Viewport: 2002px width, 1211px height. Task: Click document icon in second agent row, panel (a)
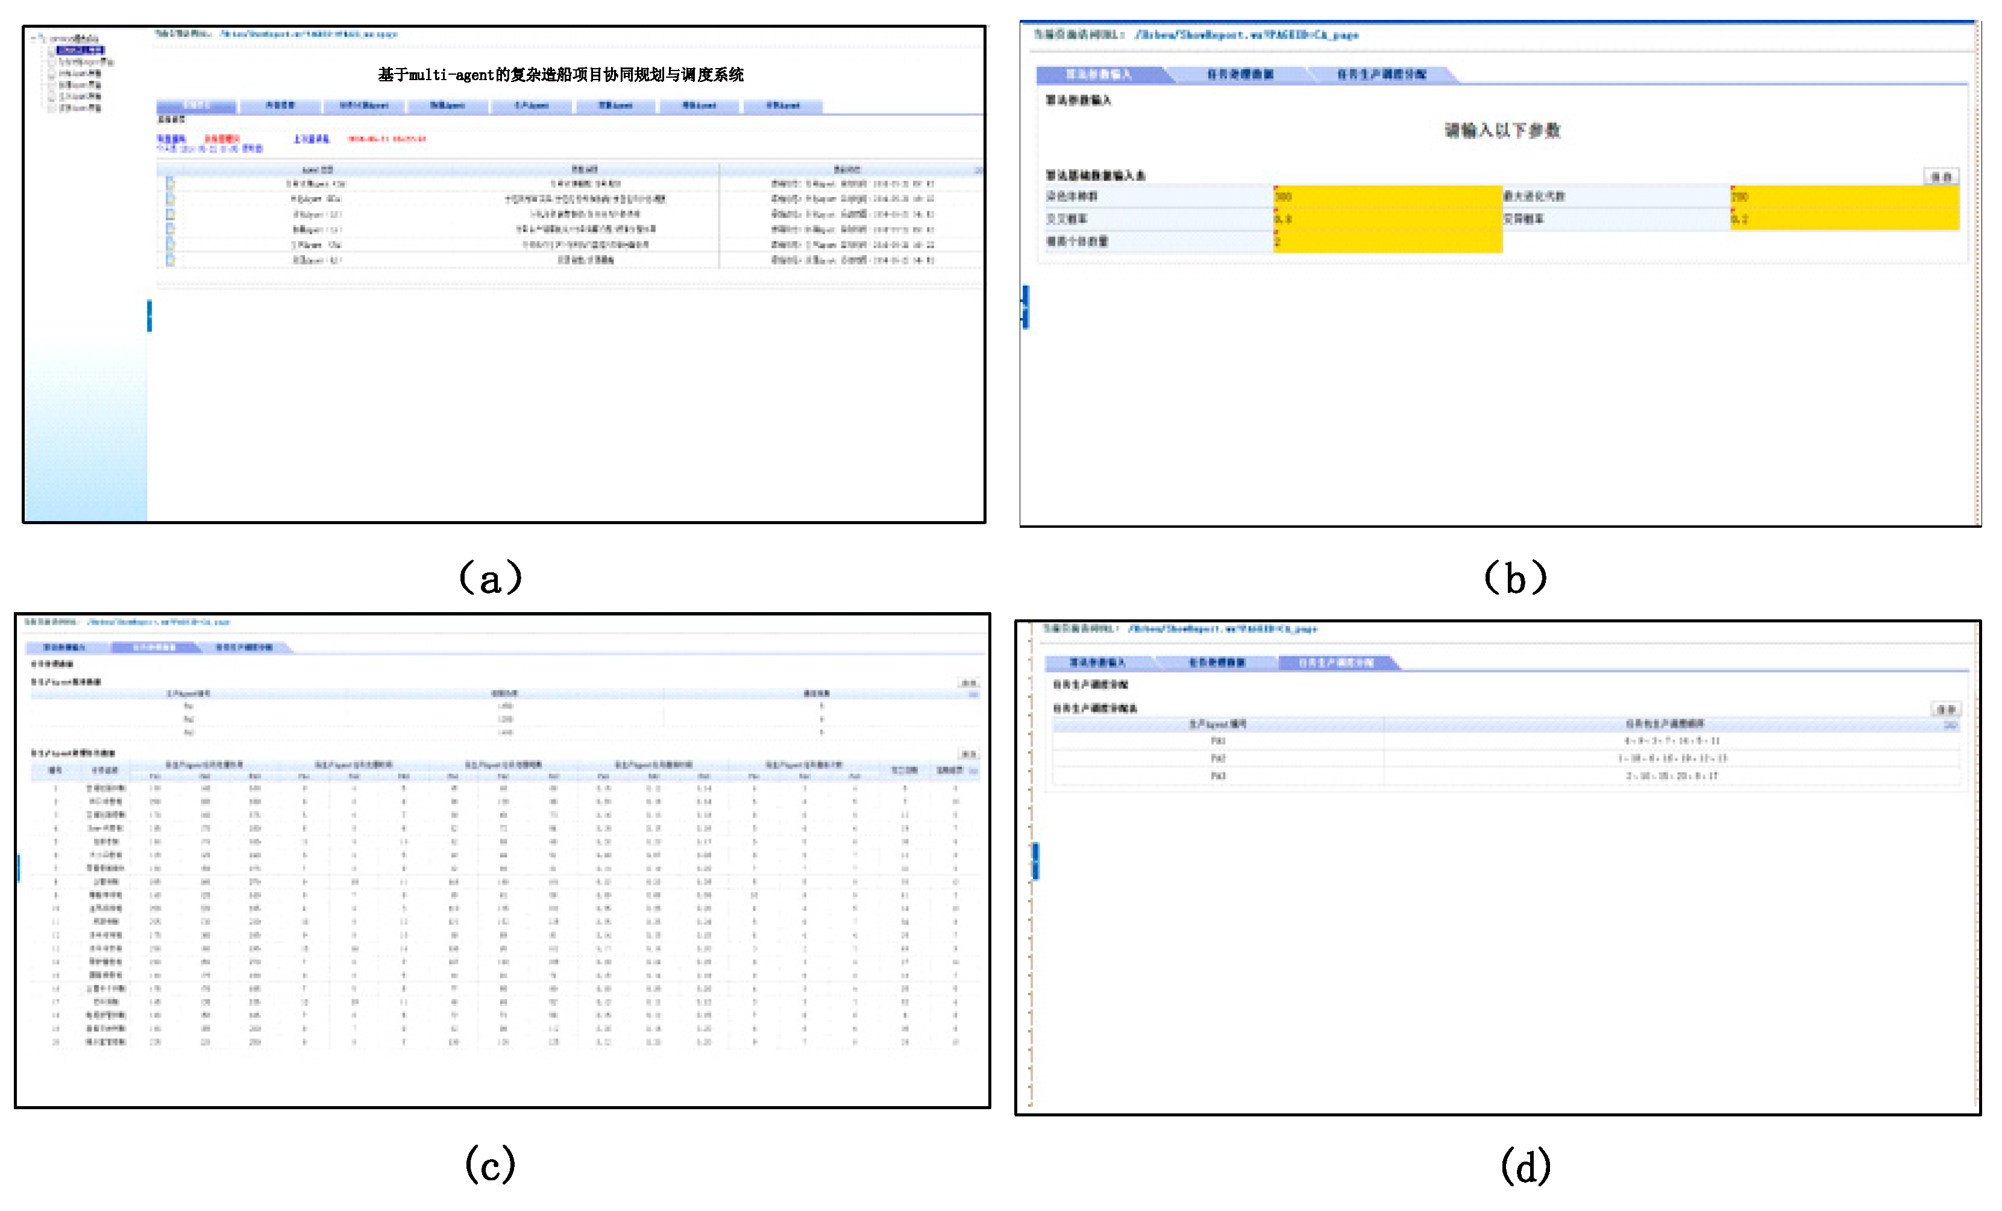pyautogui.click(x=170, y=199)
